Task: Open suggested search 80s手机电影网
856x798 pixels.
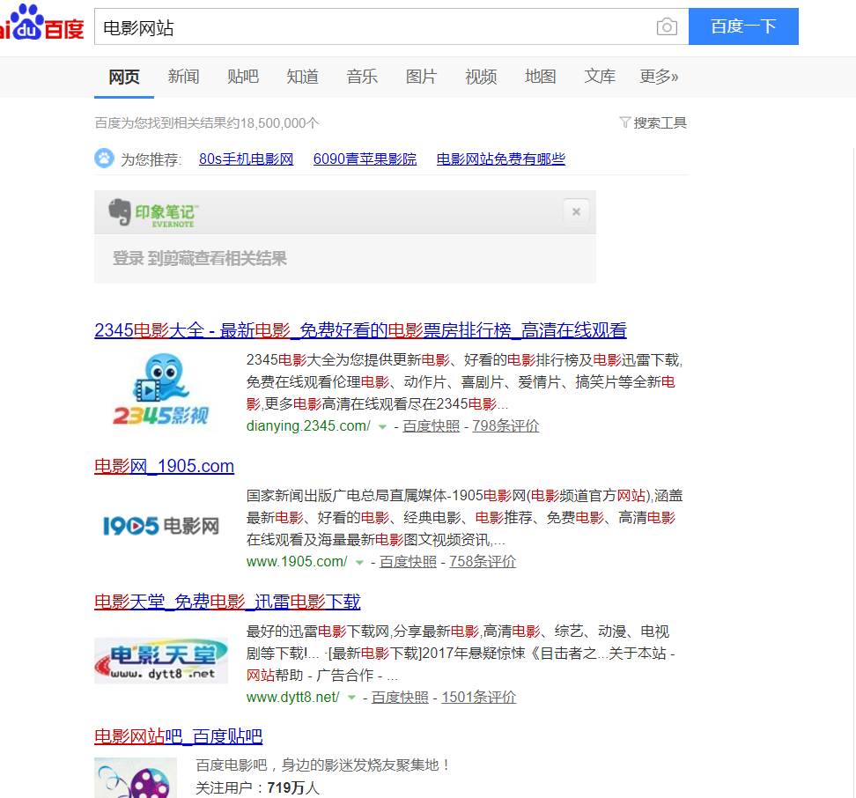Action: click(247, 159)
